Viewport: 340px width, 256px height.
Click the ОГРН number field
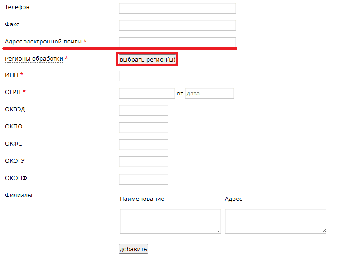click(146, 93)
